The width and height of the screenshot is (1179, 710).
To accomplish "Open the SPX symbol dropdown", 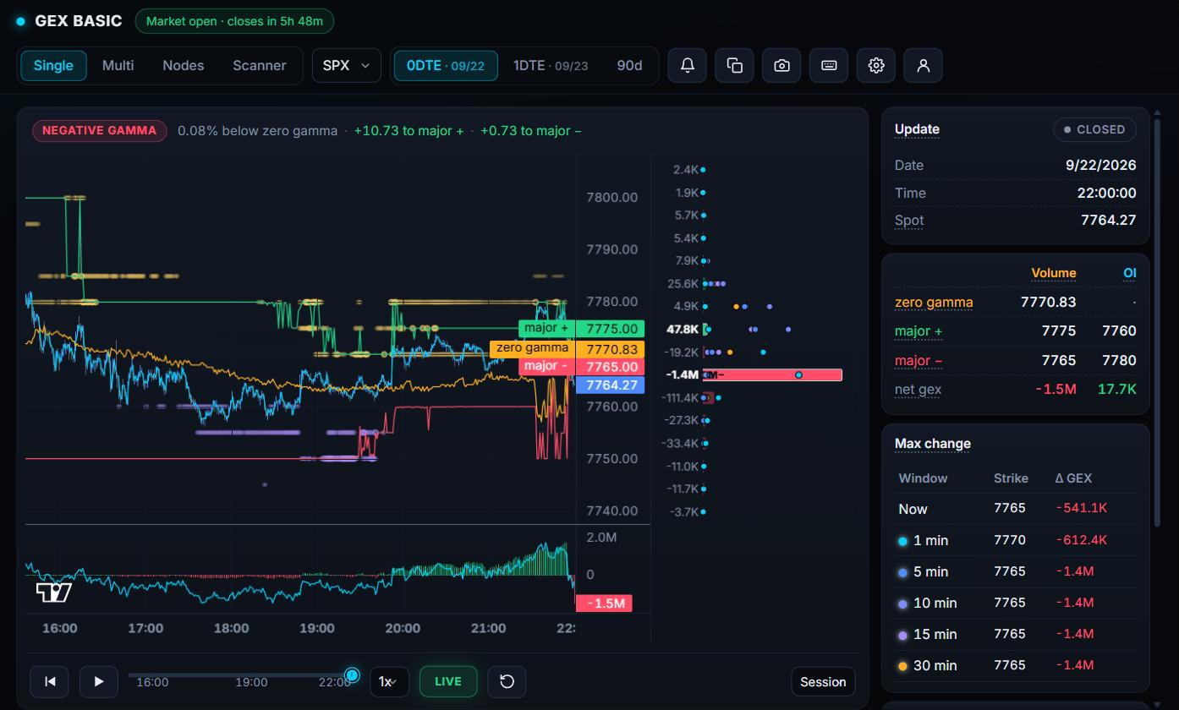I will (347, 65).
